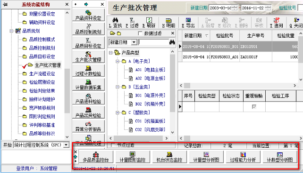Close the 系统功能结构 panel

pyautogui.click(x=67, y=4)
